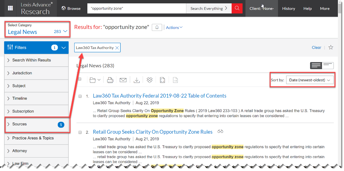
Task: Open the Select Category Legal News dropdown
Action: [x=37, y=29]
